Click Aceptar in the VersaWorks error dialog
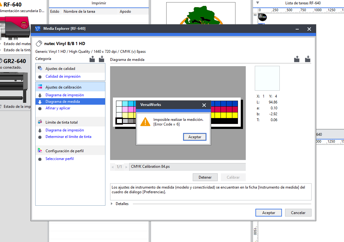The image size is (344, 242). pyautogui.click(x=195, y=137)
